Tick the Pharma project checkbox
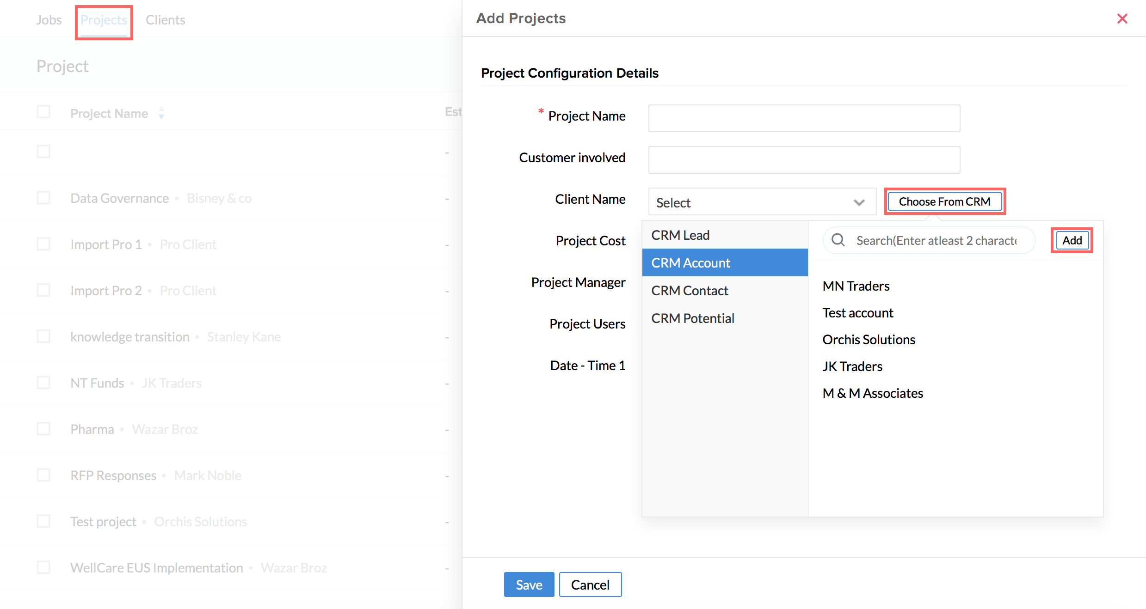Screen dimensions: 1146x609 (x=43, y=429)
